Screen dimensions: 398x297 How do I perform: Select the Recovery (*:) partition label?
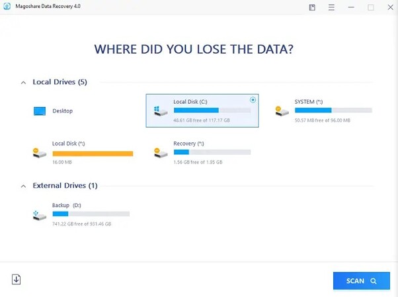pos(188,144)
